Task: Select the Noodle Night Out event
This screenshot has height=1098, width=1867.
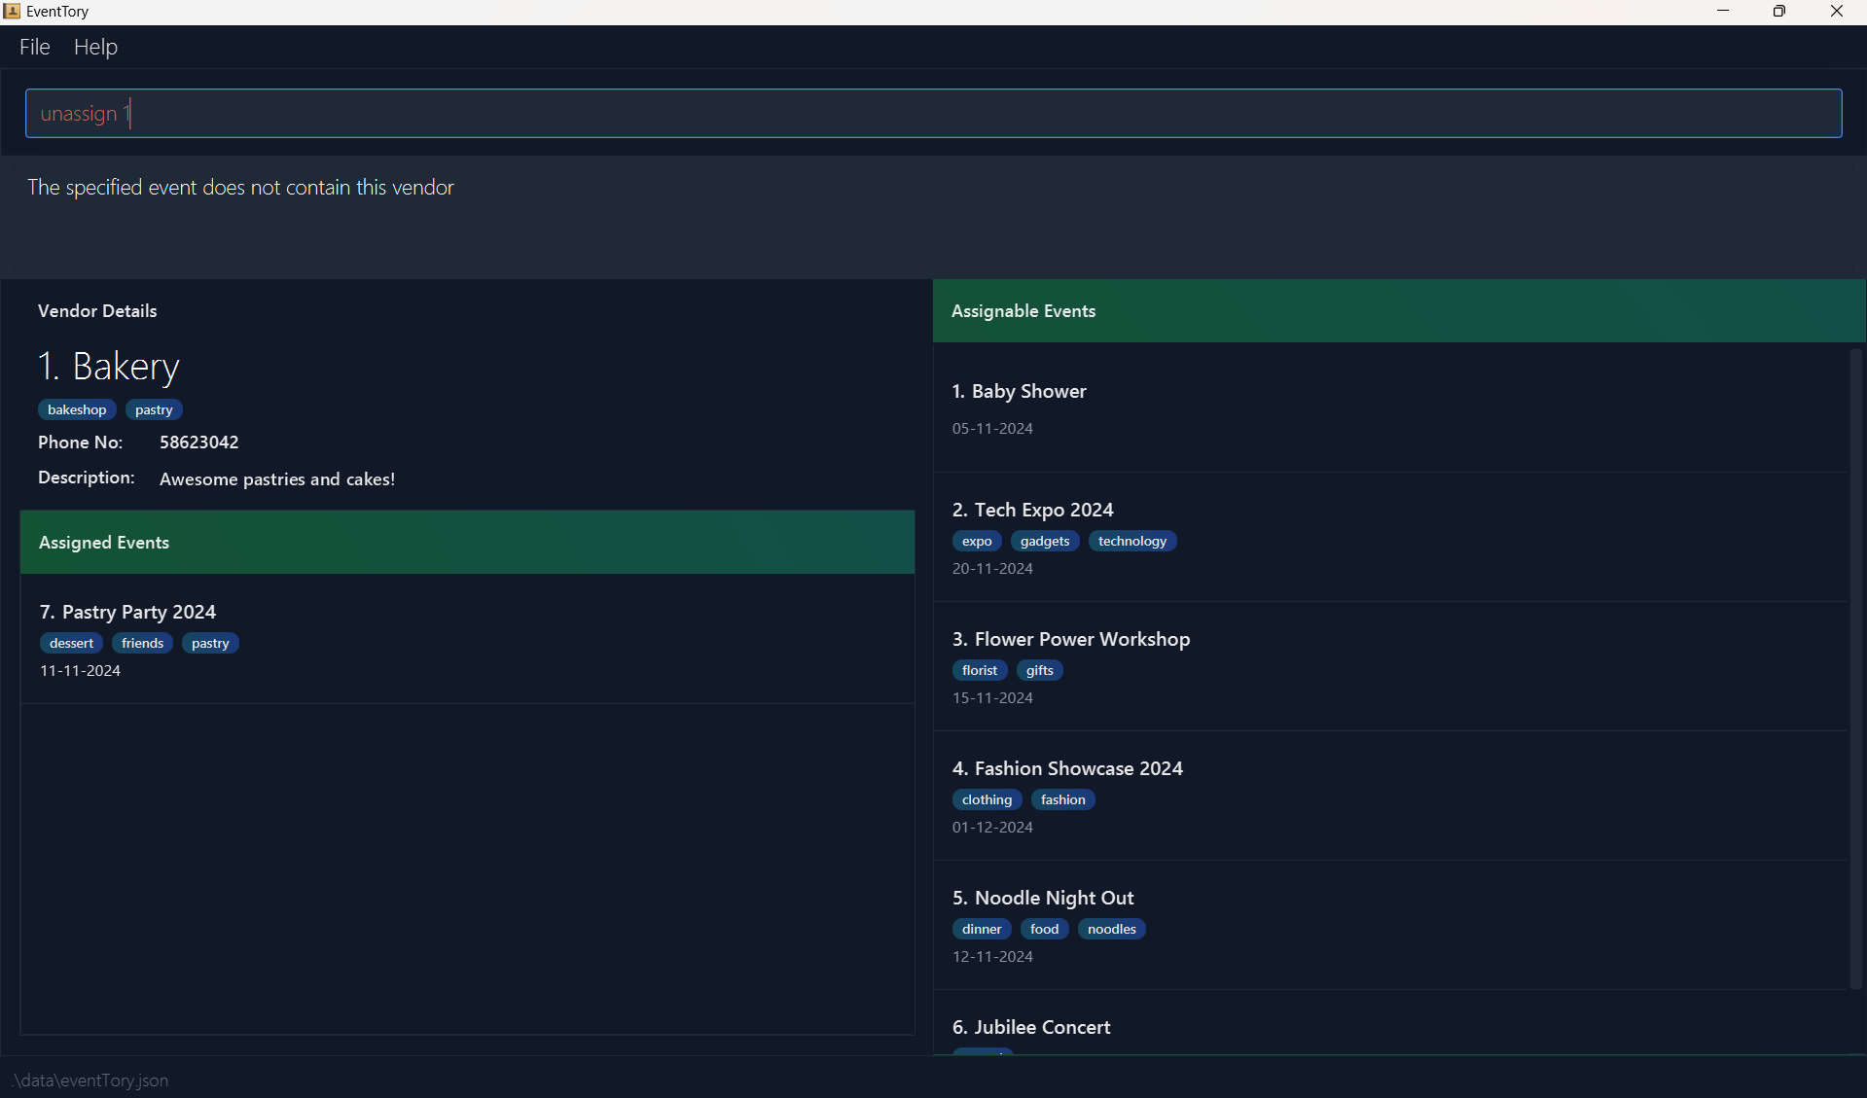Action: tap(1389, 926)
